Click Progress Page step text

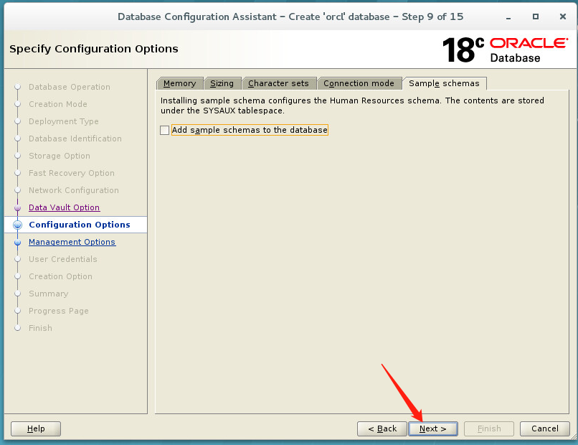[x=59, y=311]
